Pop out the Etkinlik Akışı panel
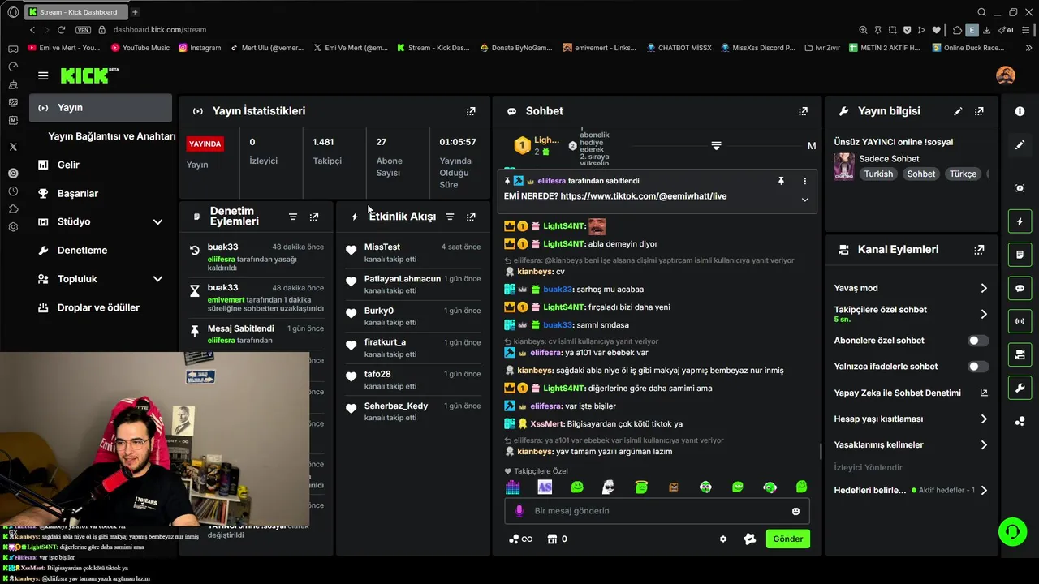The width and height of the screenshot is (1039, 584). (471, 217)
